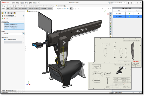Click 打开 link for PM009664
The image size is (145, 96).
pyautogui.click(x=138, y=14)
